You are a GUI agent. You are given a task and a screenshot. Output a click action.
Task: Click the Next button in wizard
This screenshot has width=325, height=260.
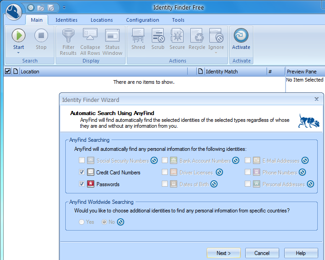[223, 253]
